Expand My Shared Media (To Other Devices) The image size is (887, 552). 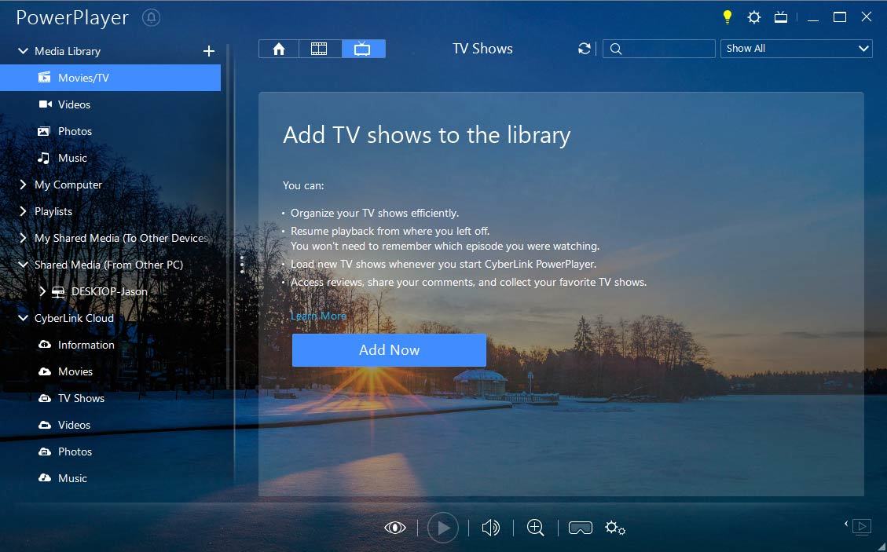pos(23,238)
